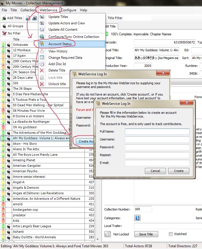Viewport: 202px width, 249px height.
Task: Click the Not Locked padlock icon
Action: point(108,234)
